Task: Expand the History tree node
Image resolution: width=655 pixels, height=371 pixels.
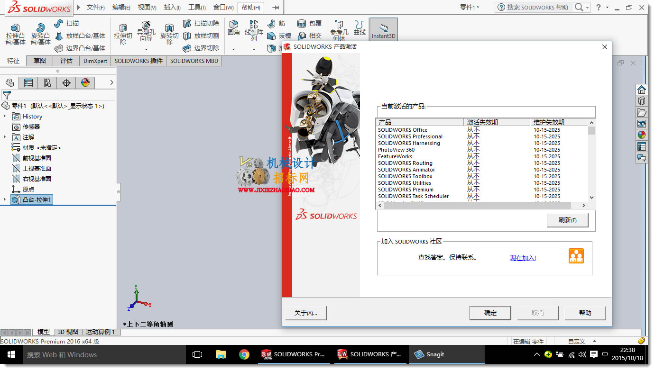Action: (5, 116)
